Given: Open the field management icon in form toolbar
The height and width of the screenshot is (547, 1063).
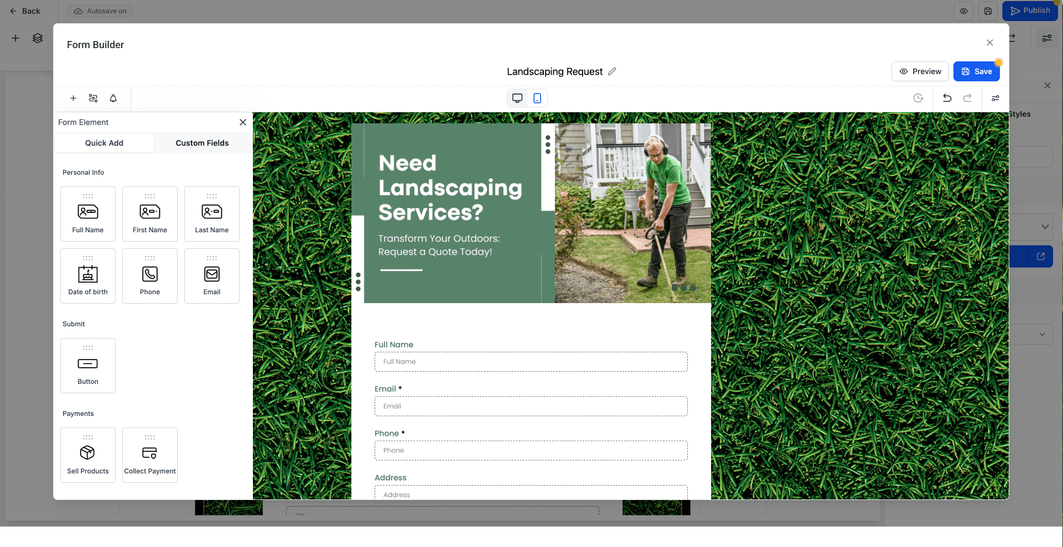Looking at the screenshot, I should point(93,98).
